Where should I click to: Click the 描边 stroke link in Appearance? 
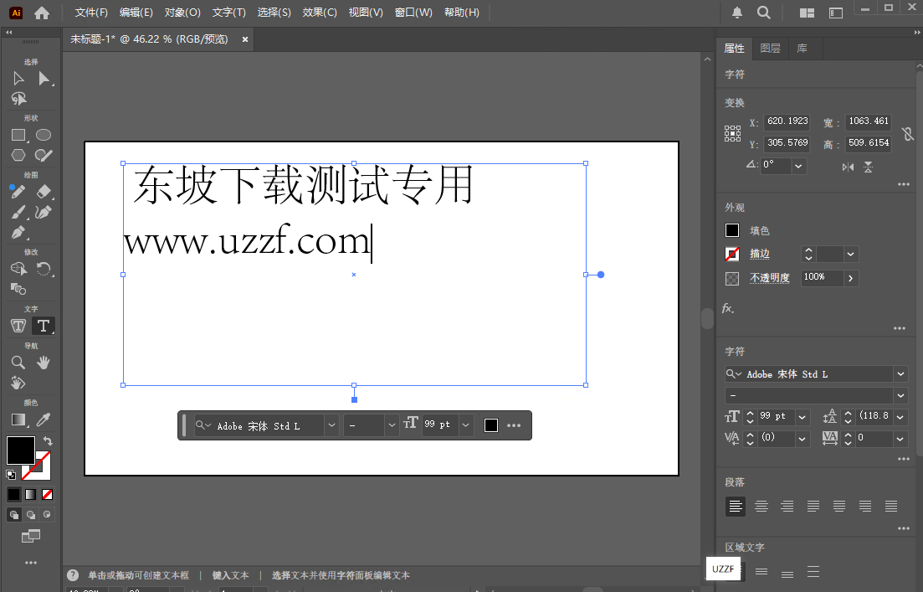coord(758,254)
